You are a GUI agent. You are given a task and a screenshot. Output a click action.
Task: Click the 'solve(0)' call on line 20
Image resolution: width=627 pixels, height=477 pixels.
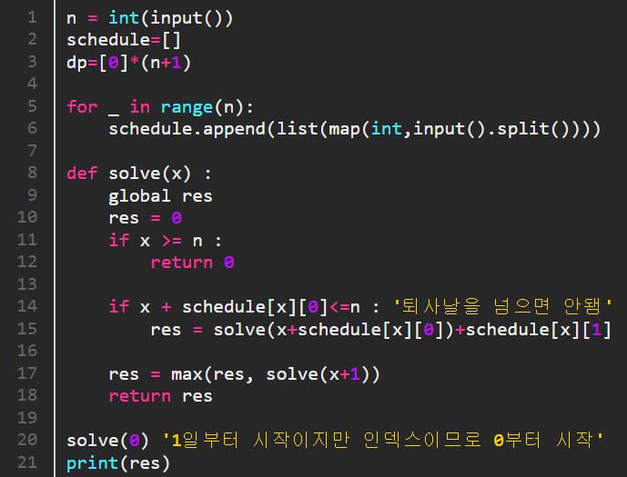107,441
